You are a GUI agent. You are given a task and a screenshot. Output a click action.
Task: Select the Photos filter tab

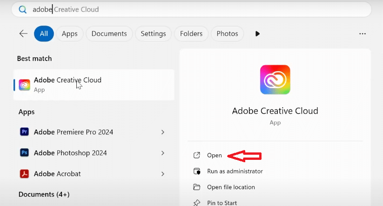227,34
